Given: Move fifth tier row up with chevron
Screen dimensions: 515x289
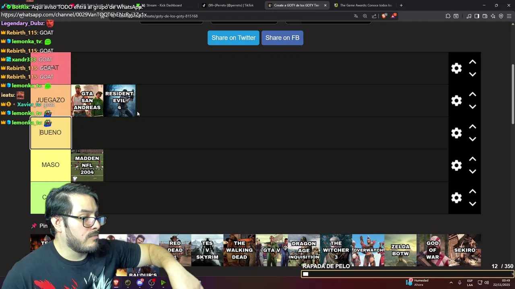Looking at the screenshot, I should point(473,192).
